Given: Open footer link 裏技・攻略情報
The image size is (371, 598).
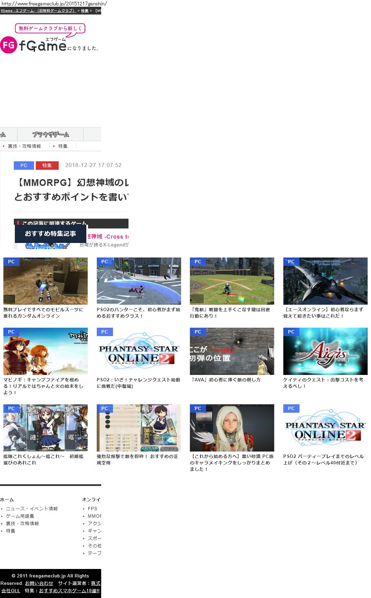Looking at the screenshot, I should (23, 523).
